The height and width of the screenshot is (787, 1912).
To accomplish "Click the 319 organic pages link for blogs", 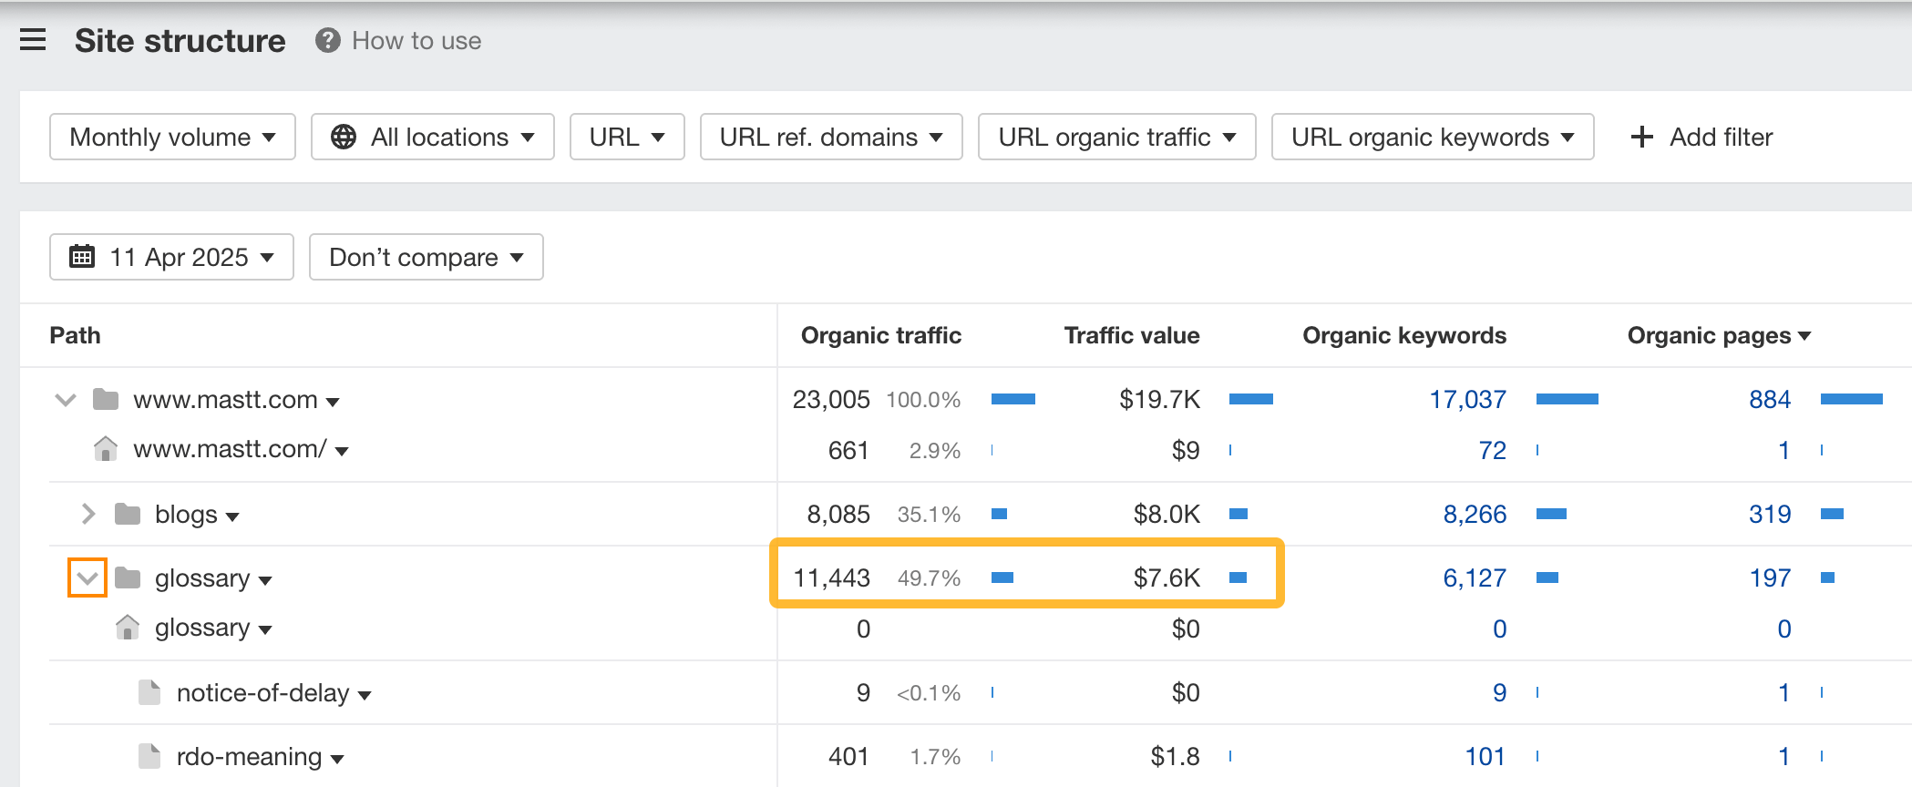I will (1769, 514).
